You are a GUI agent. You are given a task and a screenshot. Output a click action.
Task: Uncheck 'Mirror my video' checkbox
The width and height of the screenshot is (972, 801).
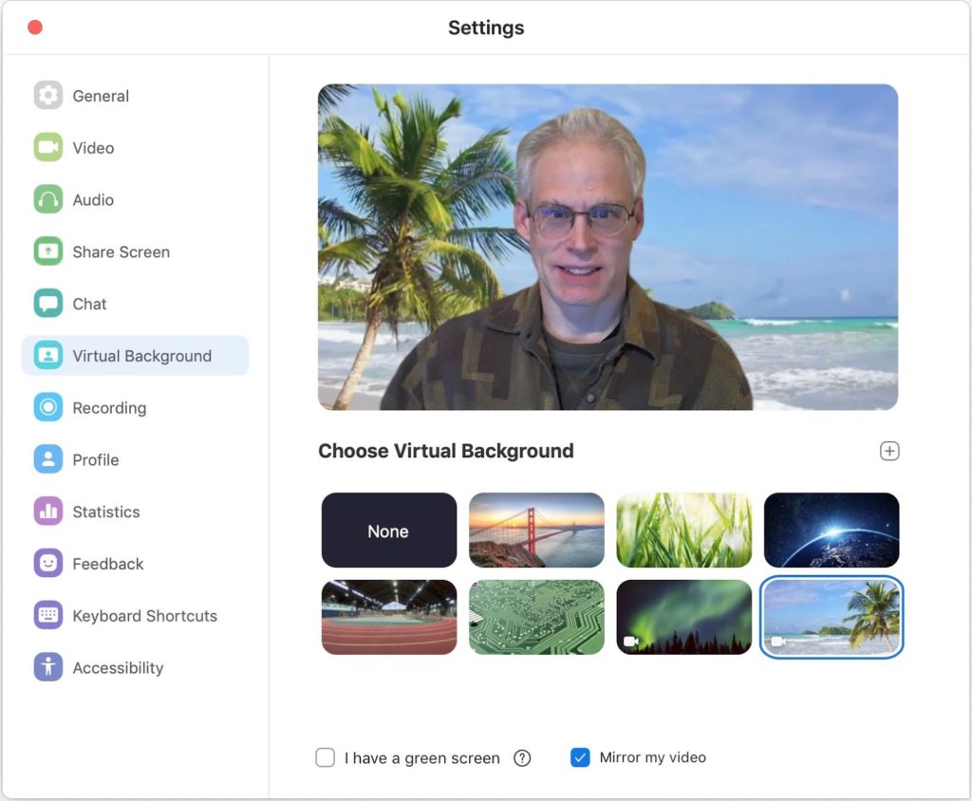click(x=580, y=757)
